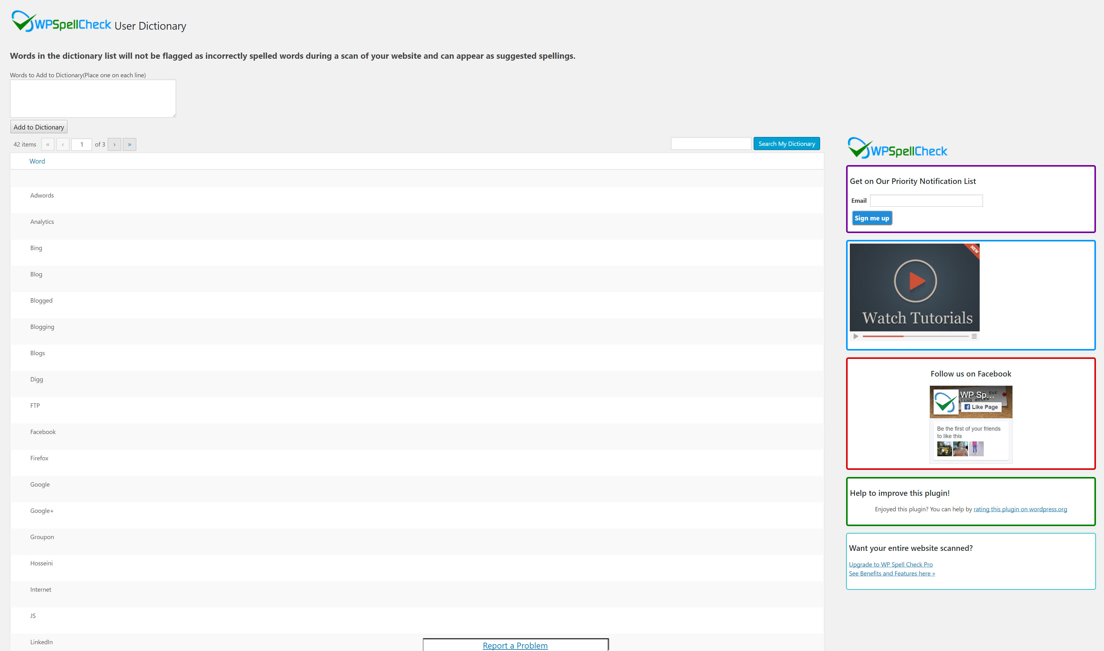Go to next dictionary page arrow
Image resolution: width=1104 pixels, height=651 pixels.
point(114,144)
